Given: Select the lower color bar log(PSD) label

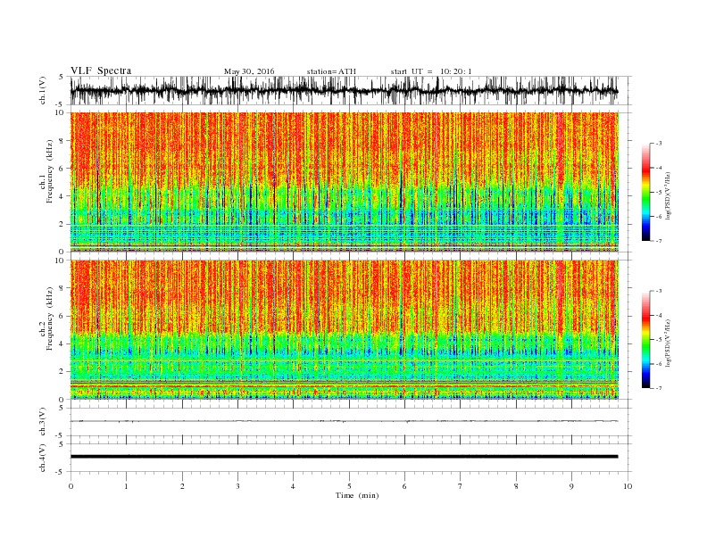Looking at the screenshot, I should (x=669, y=343).
